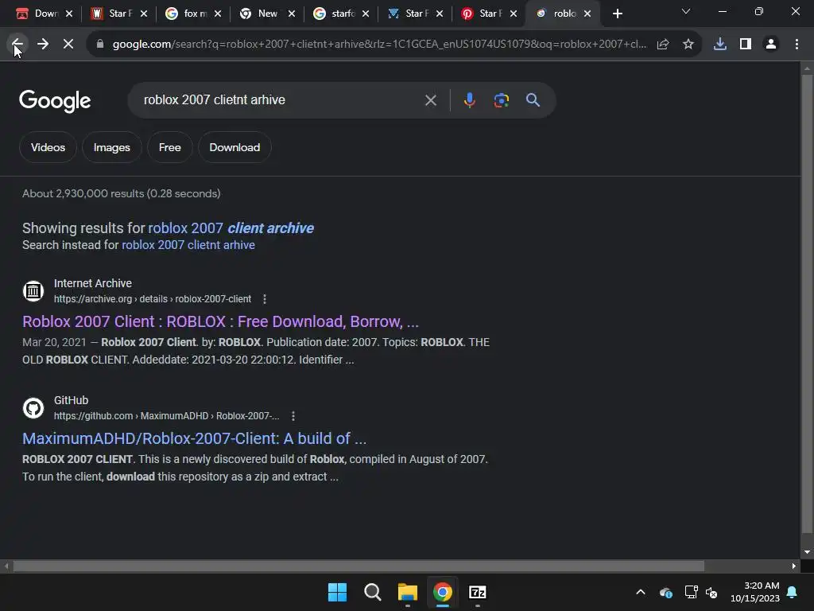Open more options for GitHub result
The width and height of the screenshot is (814, 611).
point(293,416)
